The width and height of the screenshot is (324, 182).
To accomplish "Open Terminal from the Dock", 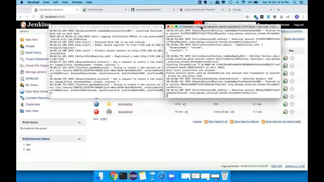I will coord(123,176).
